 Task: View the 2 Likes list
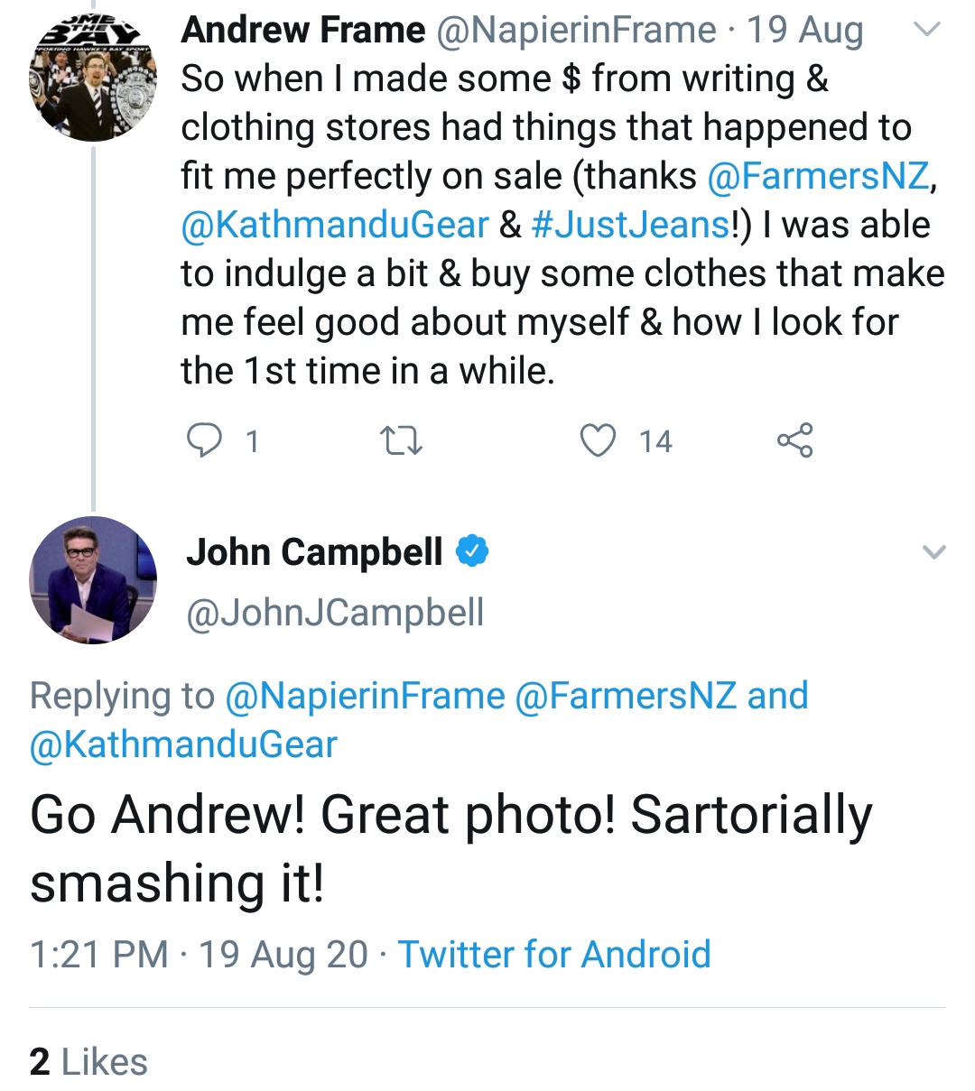[x=88, y=1061]
